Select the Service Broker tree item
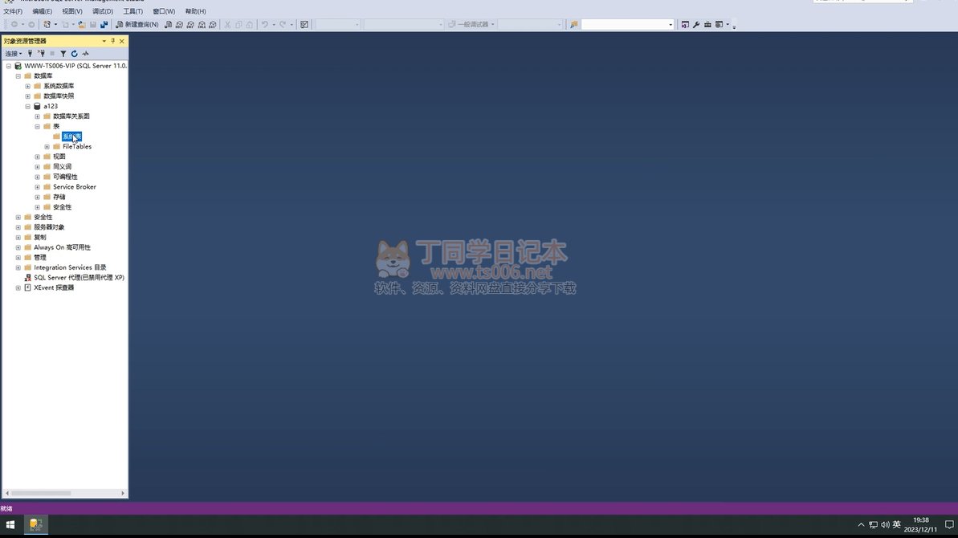Screen dimensions: 958x538 [x=74, y=187]
